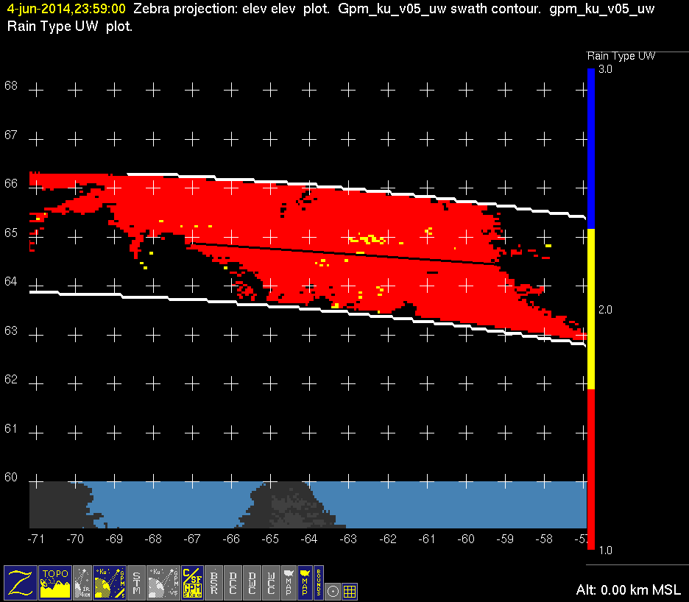
Task: Click latitude label 68
Action: [11, 85]
